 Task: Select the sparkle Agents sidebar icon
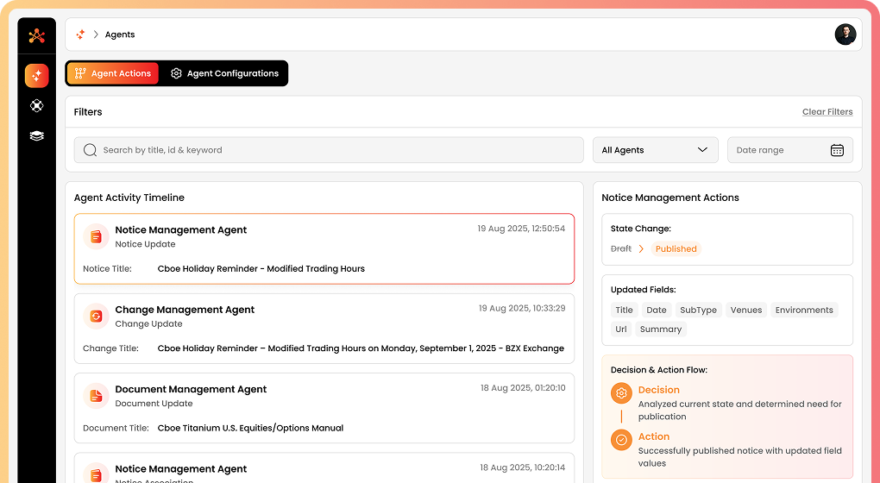pyautogui.click(x=36, y=76)
